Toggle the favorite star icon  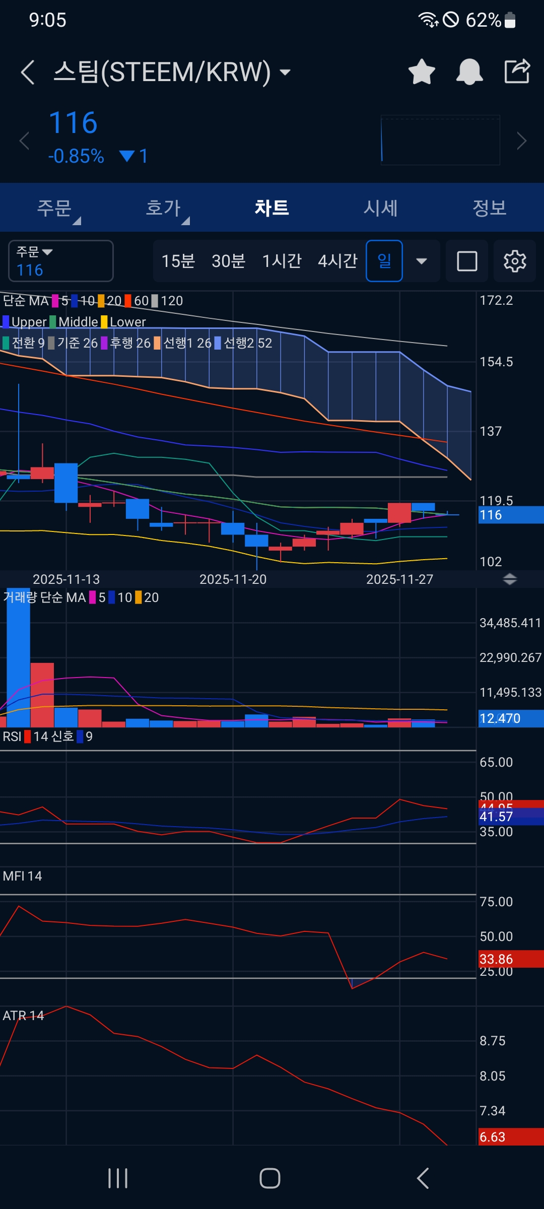coord(422,72)
